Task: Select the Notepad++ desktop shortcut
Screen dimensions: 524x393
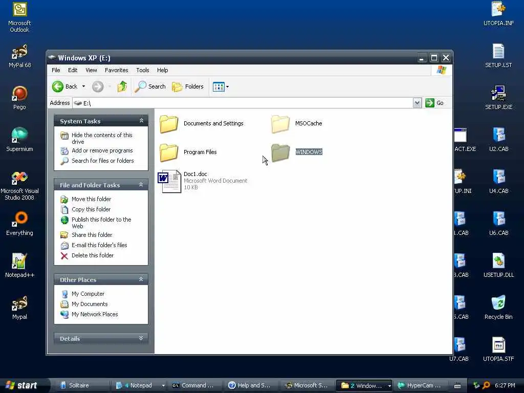Action: (x=19, y=266)
